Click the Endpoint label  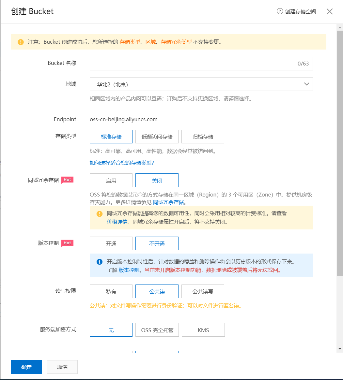pos(65,120)
